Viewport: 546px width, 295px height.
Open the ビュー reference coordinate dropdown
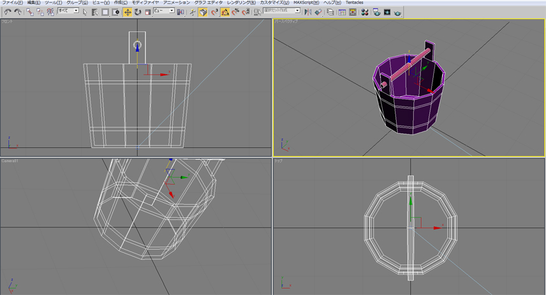pos(163,11)
